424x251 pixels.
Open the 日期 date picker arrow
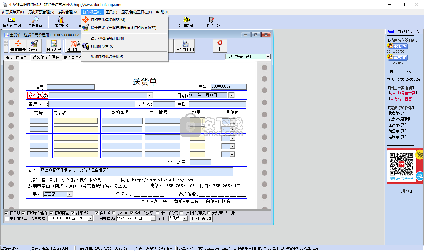[232, 95]
